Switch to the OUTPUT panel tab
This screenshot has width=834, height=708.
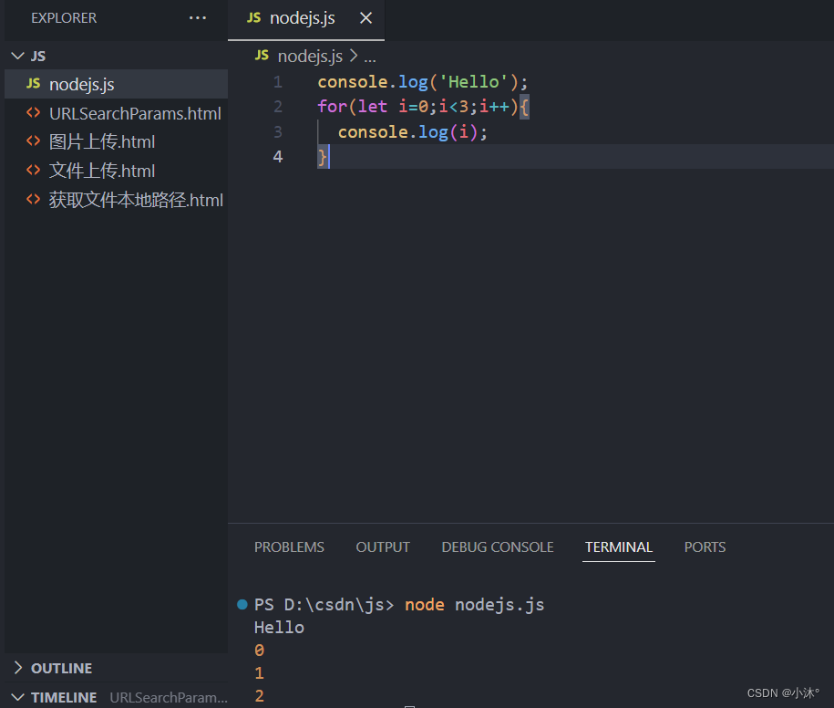pos(382,547)
